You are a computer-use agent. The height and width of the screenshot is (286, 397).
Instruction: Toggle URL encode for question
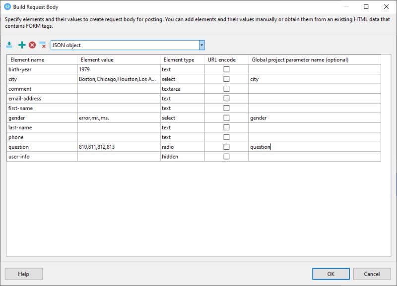click(226, 147)
